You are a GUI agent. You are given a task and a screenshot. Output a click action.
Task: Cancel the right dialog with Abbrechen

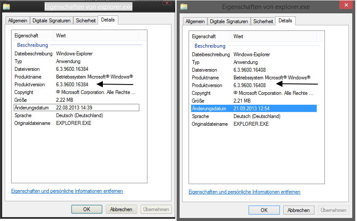click(x=299, y=210)
